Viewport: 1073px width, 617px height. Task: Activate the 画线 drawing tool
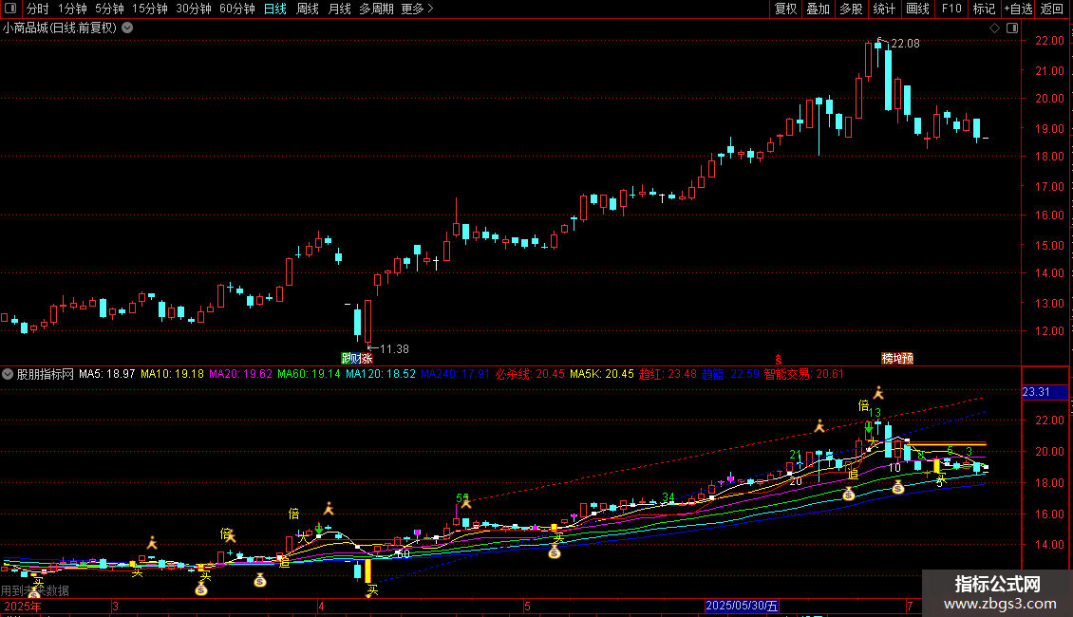(x=917, y=9)
